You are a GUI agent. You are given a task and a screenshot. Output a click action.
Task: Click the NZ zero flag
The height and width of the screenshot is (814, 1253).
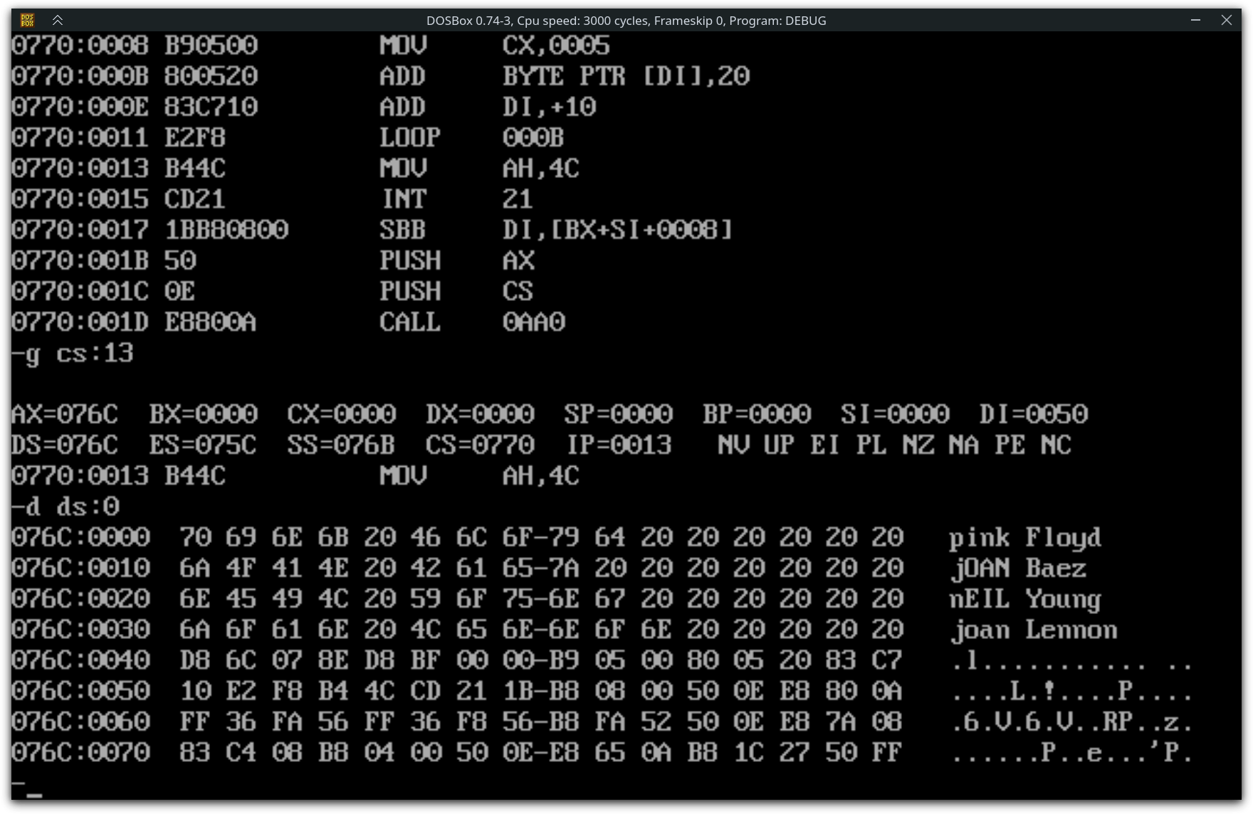[x=918, y=445]
